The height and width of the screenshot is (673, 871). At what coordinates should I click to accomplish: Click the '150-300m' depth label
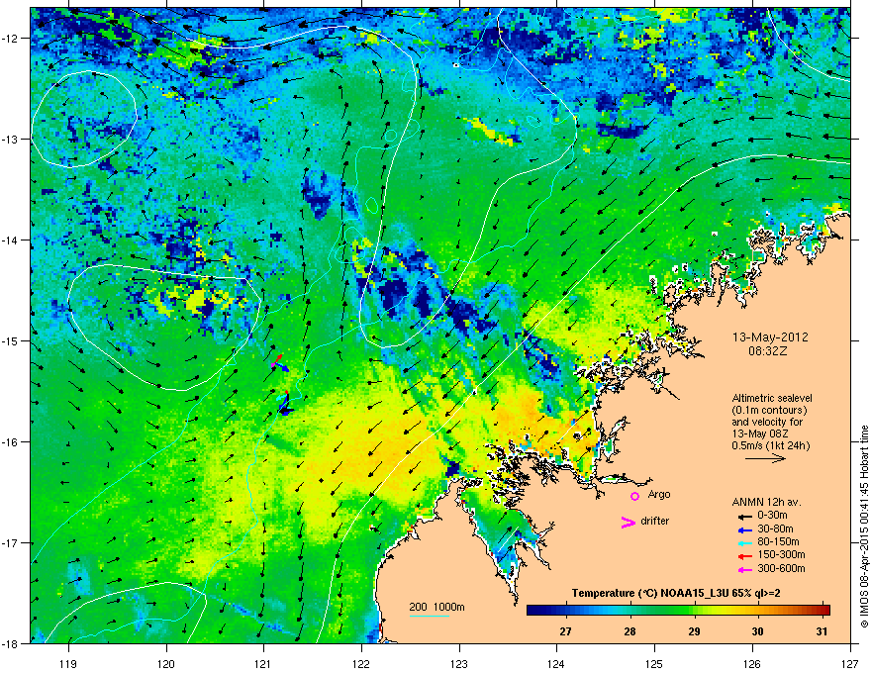[x=781, y=554]
